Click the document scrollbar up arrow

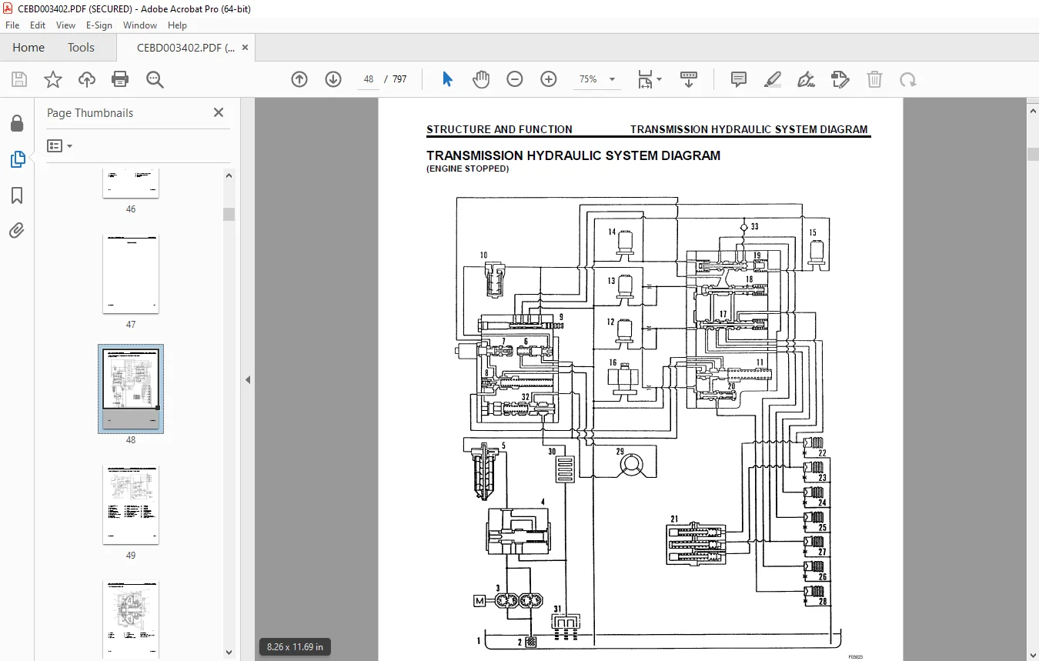point(1033,111)
